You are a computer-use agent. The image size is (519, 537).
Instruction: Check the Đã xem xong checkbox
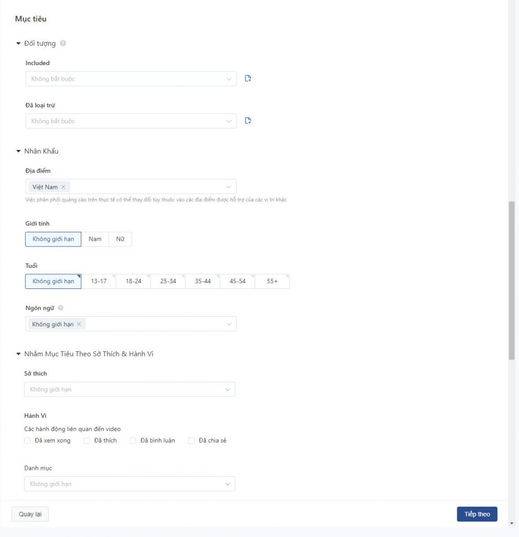[x=27, y=441]
